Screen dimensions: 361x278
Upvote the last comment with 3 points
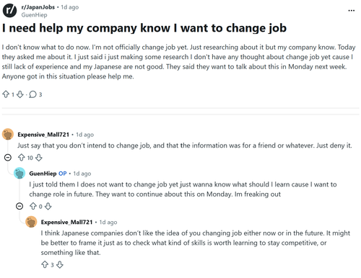click(x=45, y=265)
